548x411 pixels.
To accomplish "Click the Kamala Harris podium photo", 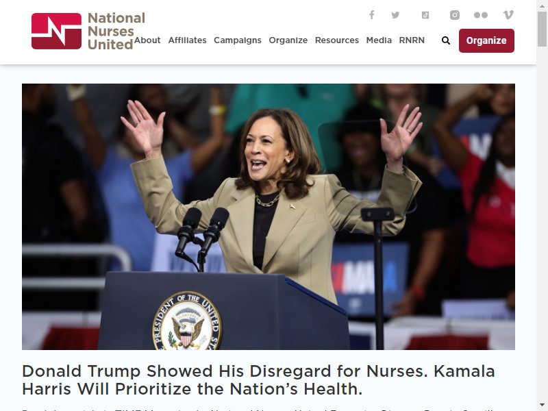I will coord(269,216).
